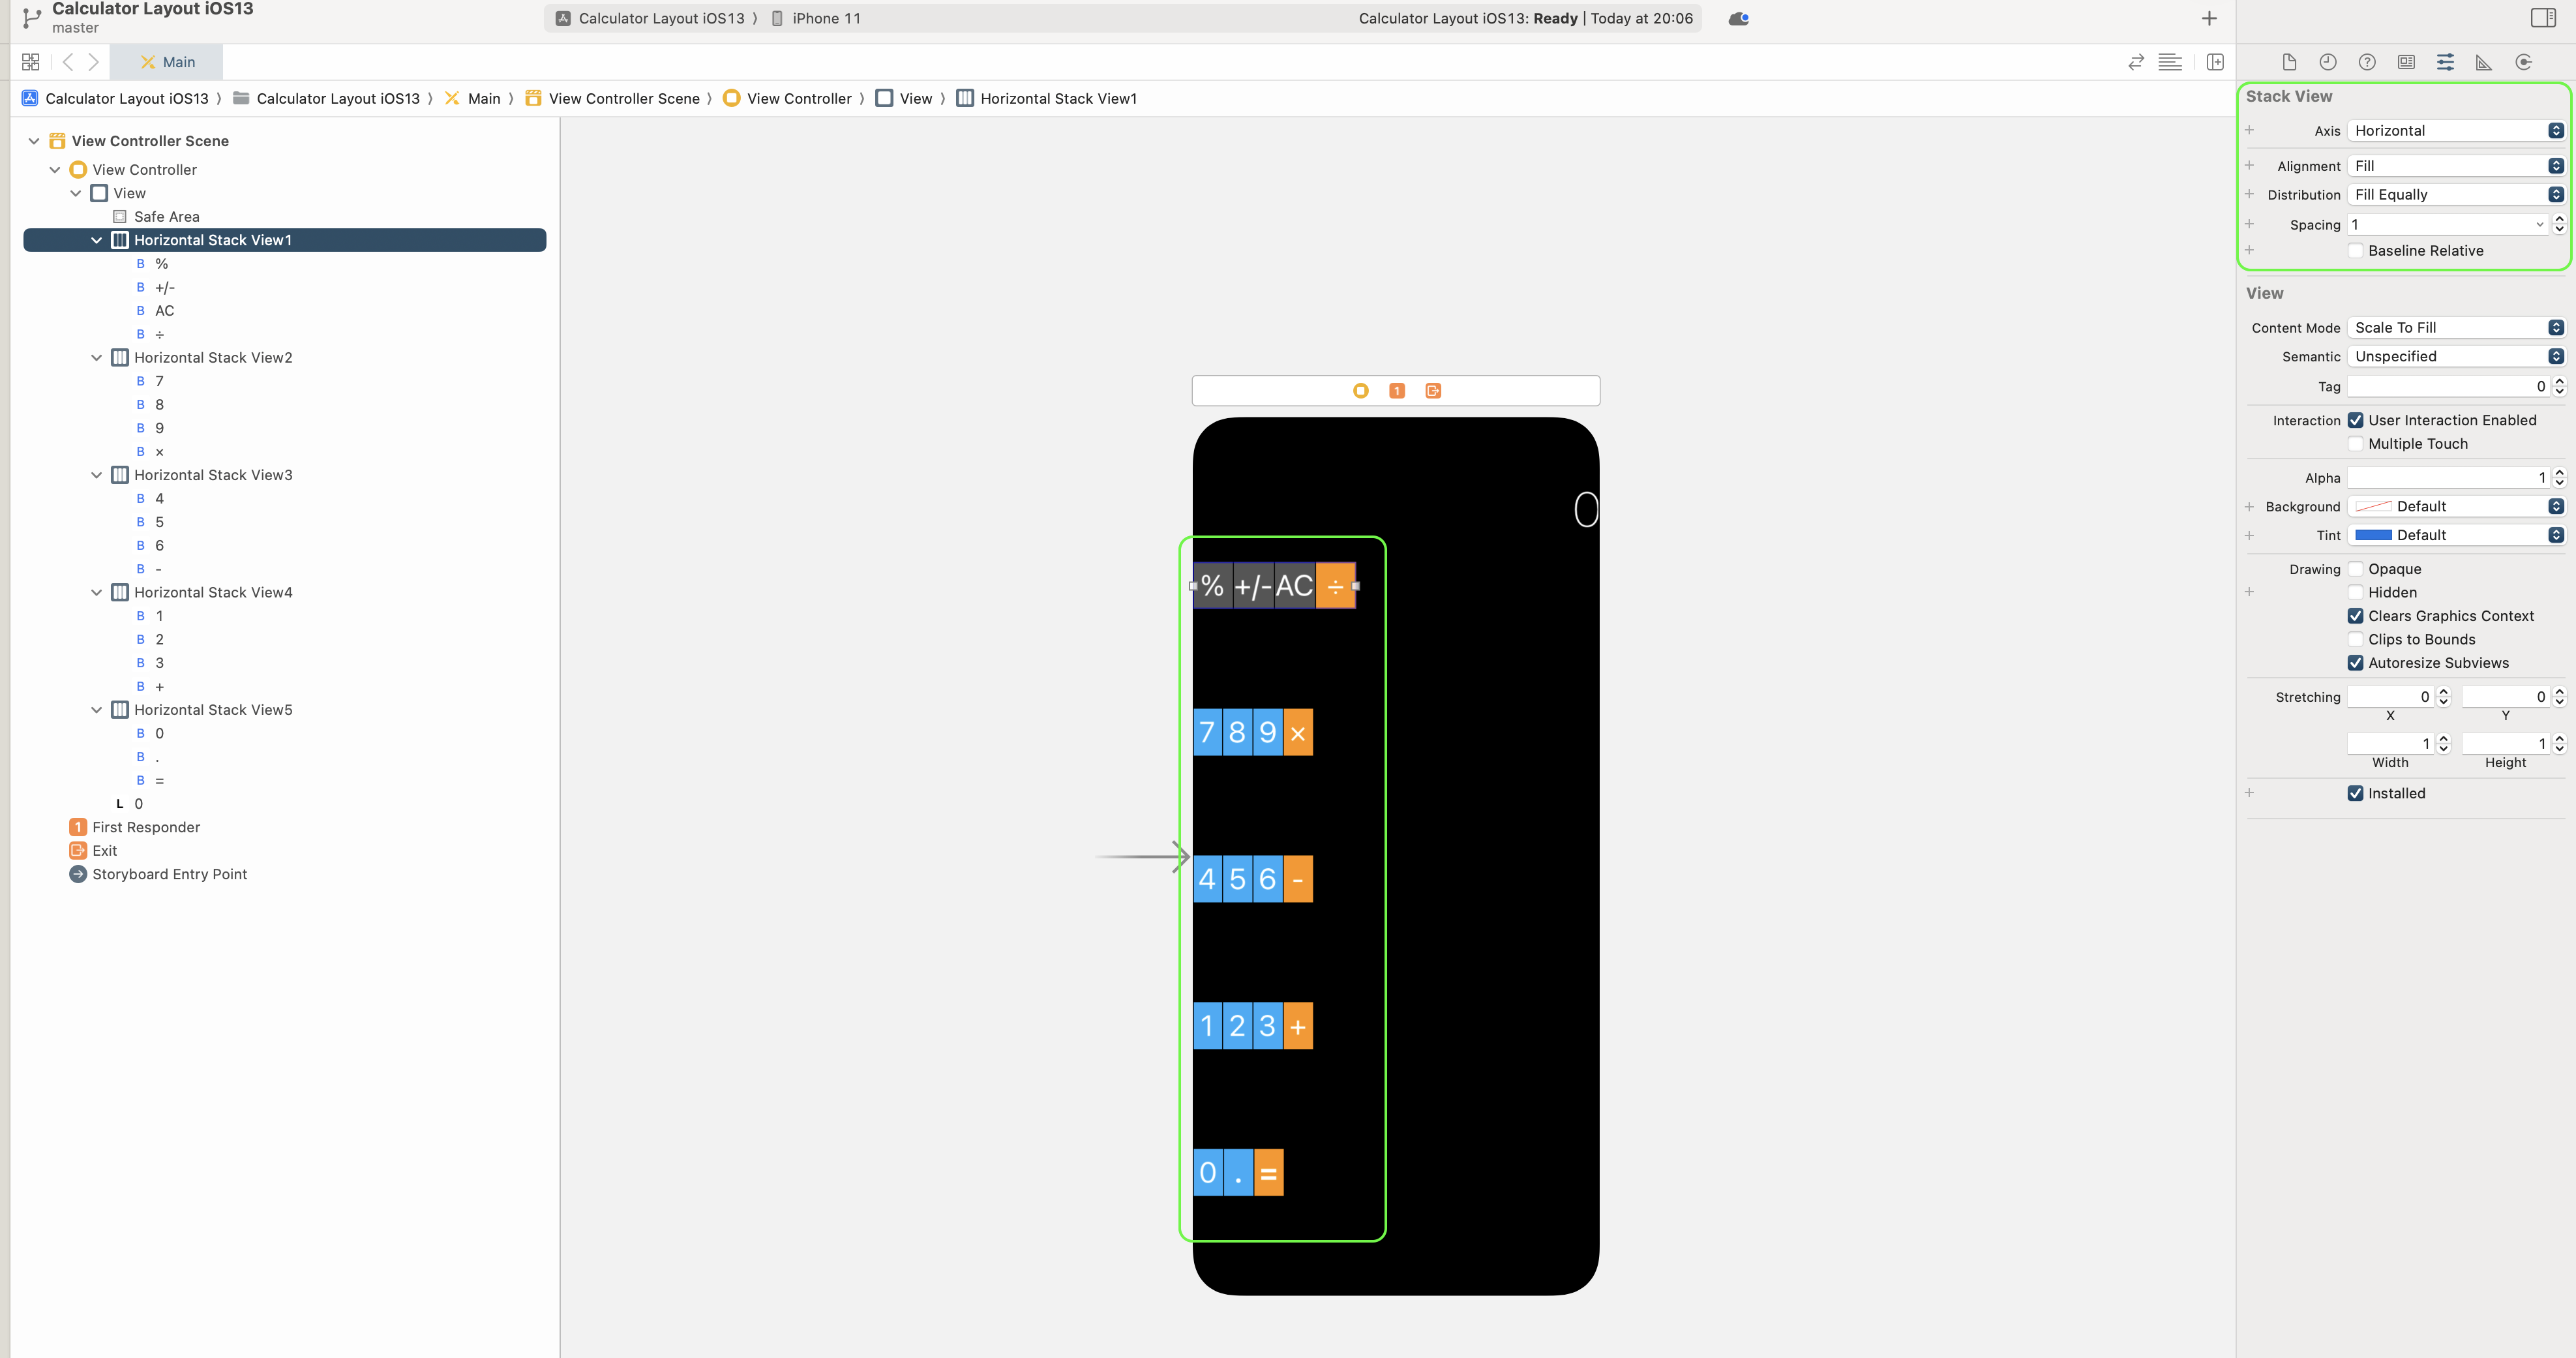The width and height of the screenshot is (2576, 1358).
Task: Switch to the Main storyboard tab
Action: pyautogui.click(x=167, y=62)
